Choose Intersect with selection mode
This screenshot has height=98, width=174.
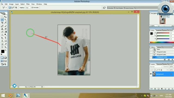[16, 8]
